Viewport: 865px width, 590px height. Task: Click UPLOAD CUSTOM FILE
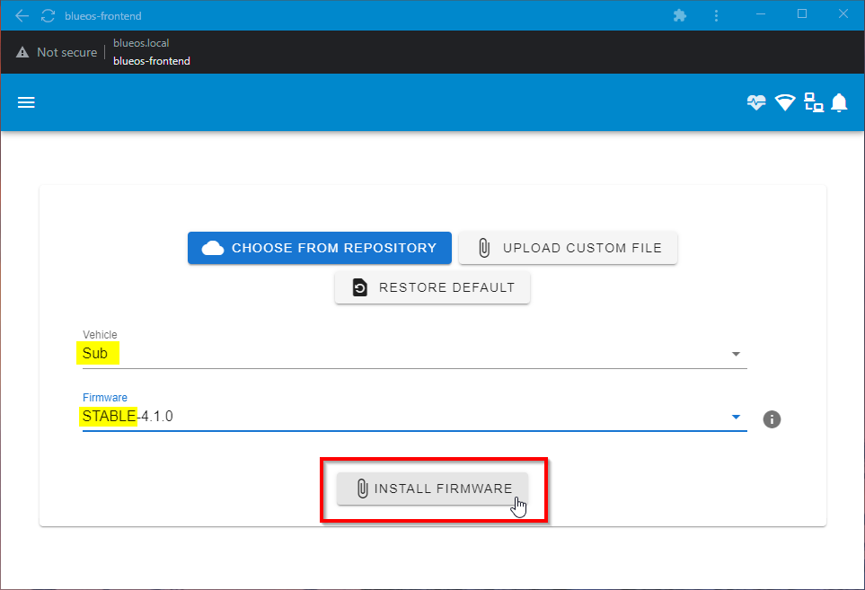pyautogui.click(x=568, y=248)
